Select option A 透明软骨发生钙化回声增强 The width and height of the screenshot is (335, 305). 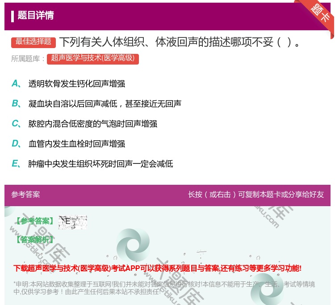pos(68,84)
